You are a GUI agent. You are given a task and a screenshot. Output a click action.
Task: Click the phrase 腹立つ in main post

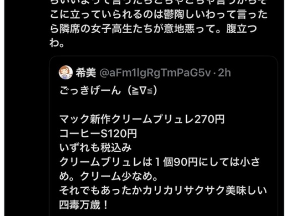(242, 29)
